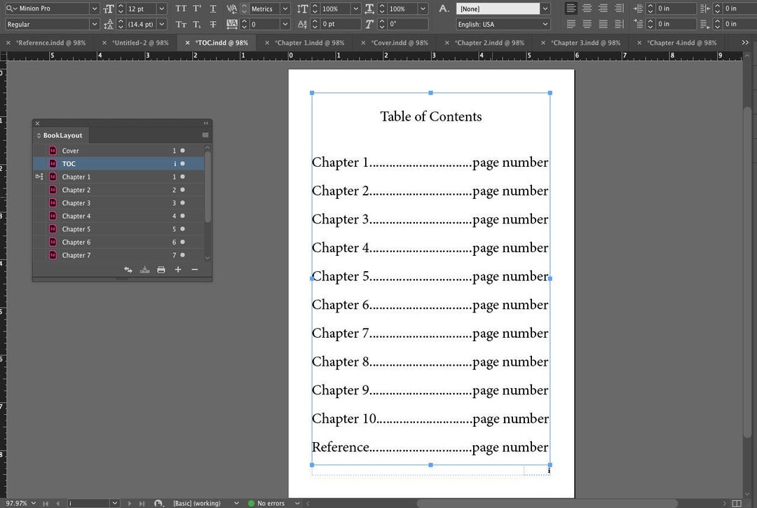Screen dimensions: 757x508
Task: Toggle split layout view icon in status bar
Action: [737, 503]
